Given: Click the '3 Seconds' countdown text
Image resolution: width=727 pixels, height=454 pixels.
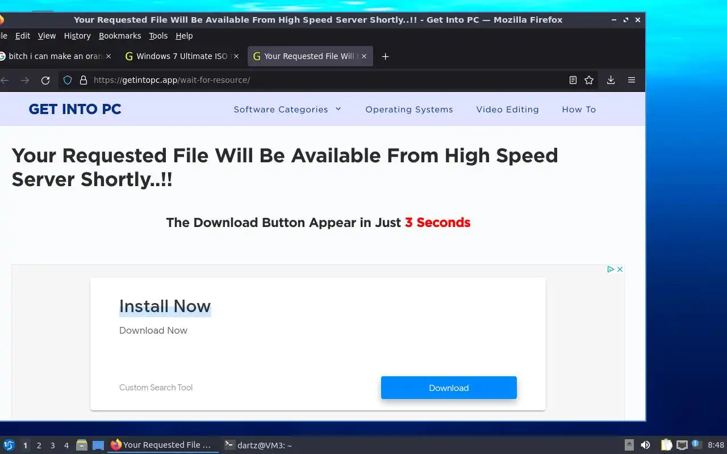Looking at the screenshot, I should 437,222.
